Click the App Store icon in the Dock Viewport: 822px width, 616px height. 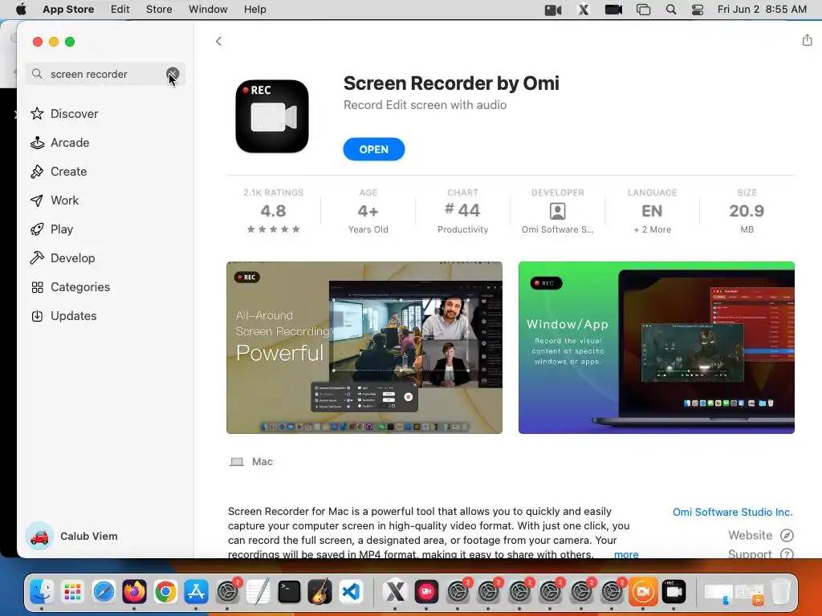(196, 592)
